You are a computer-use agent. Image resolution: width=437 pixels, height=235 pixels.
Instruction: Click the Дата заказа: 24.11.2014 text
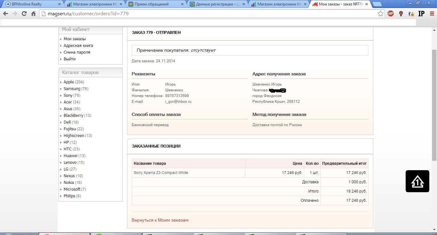[153, 61]
